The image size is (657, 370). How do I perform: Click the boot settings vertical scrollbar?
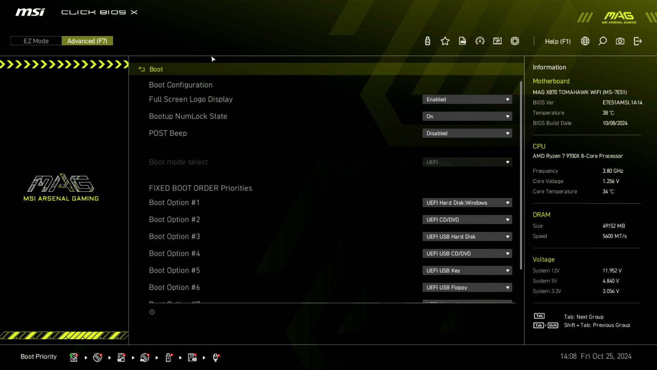click(x=521, y=175)
